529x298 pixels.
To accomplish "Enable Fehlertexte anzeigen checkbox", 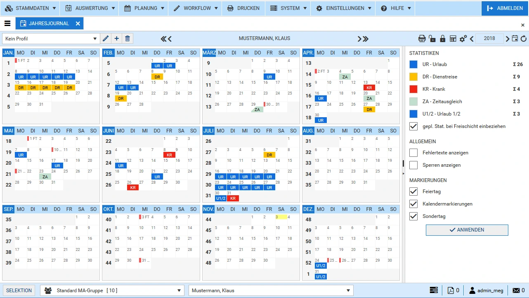I will [413, 153].
